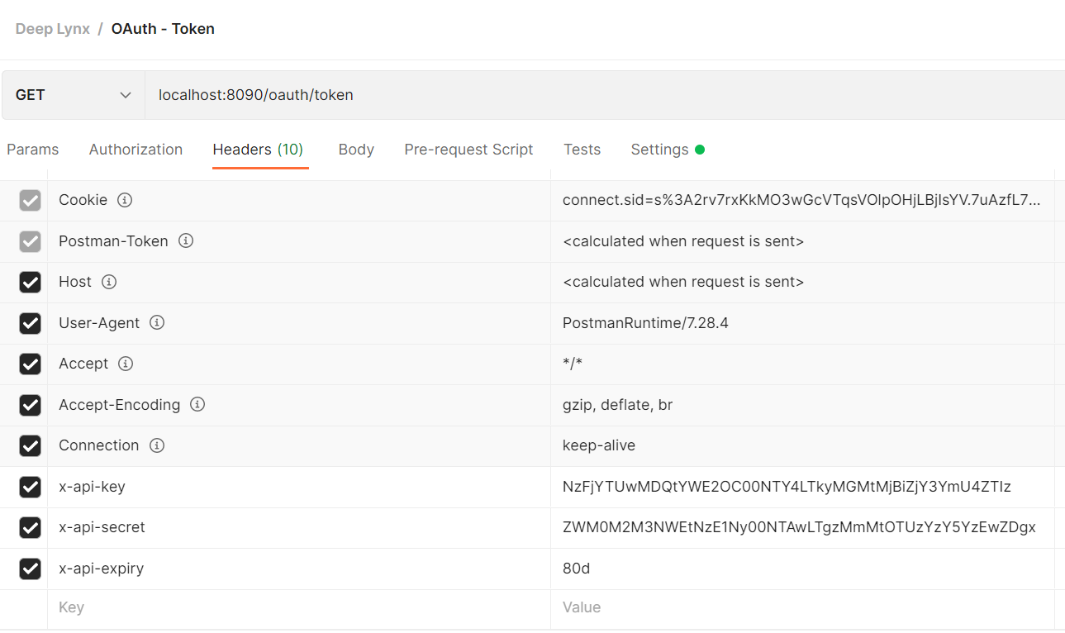Select the Headers (10) tab
The width and height of the screenshot is (1065, 633).
[258, 150]
